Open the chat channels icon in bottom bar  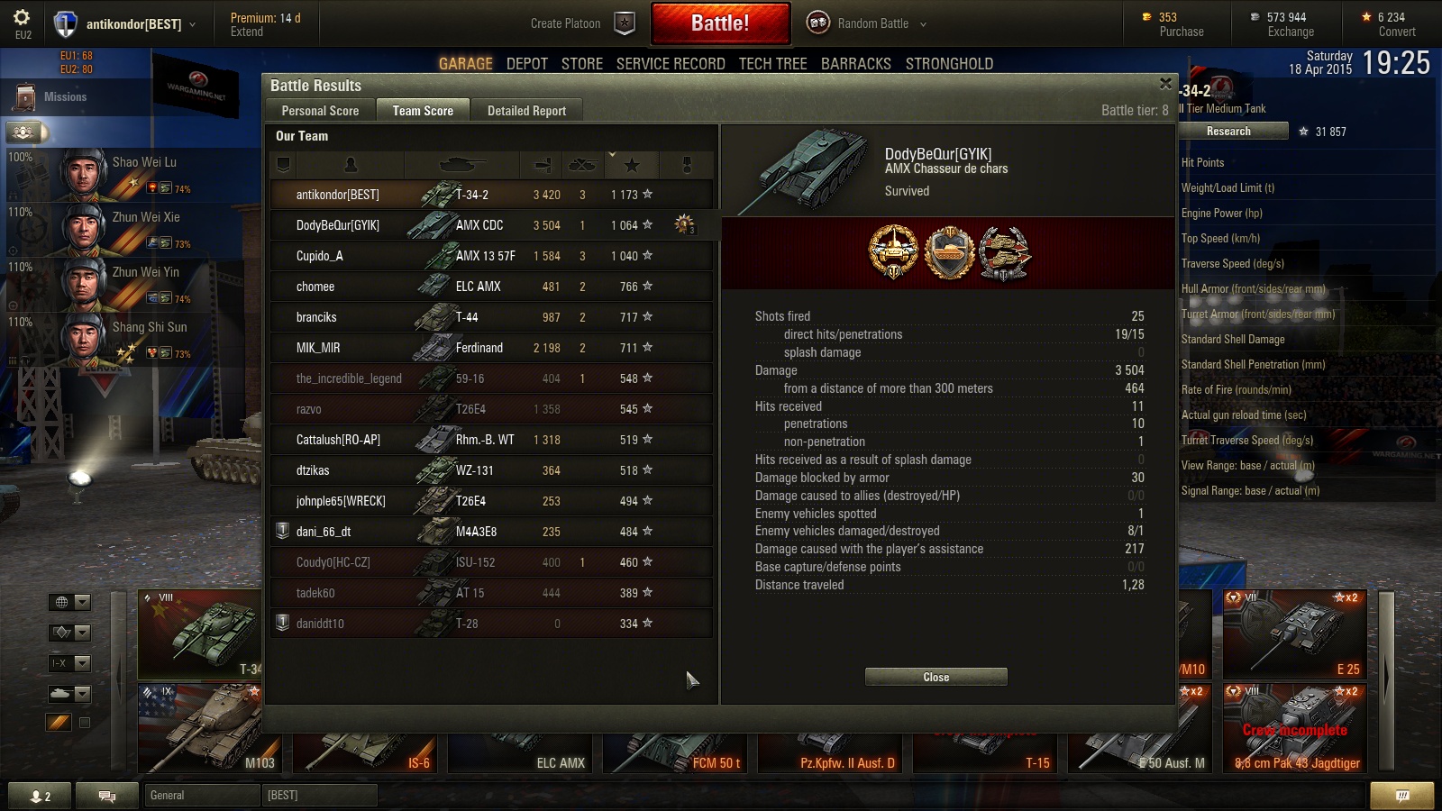pyautogui.click(x=106, y=796)
